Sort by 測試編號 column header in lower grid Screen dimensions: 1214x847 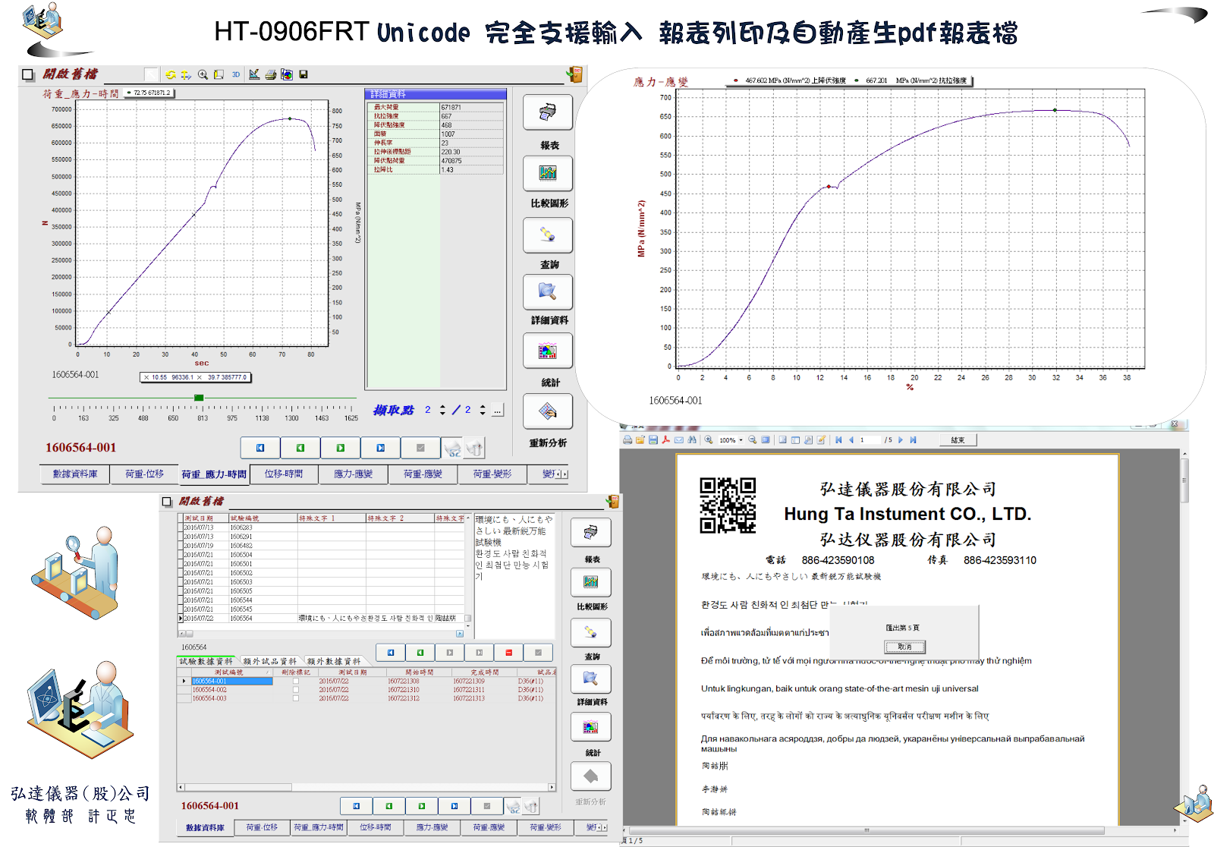coord(231,672)
